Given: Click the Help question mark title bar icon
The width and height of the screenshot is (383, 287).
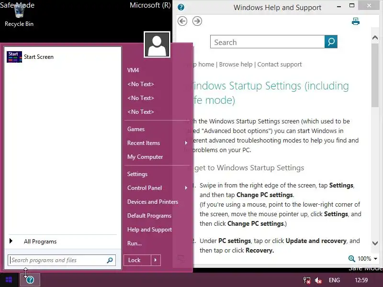Looking at the screenshot, I should click(181, 7).
